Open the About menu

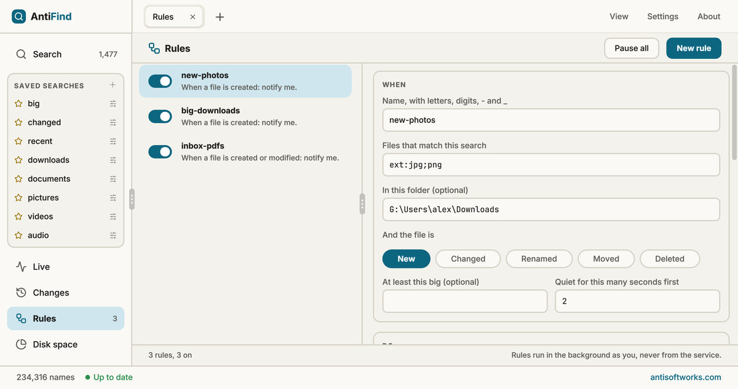click(708, 17)
